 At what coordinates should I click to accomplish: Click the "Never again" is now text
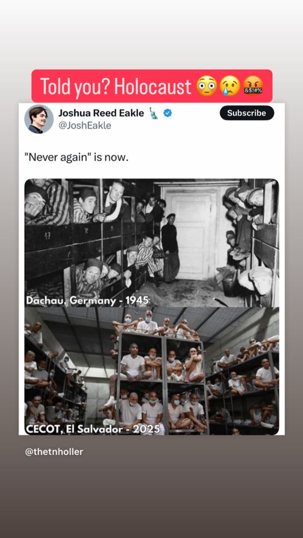[x=76, y=158]
